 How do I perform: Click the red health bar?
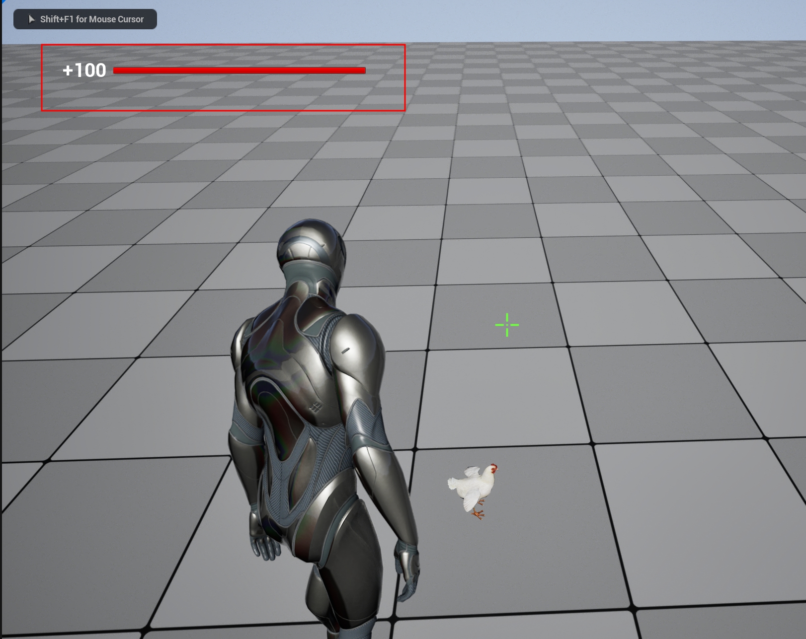pos(240,71)
